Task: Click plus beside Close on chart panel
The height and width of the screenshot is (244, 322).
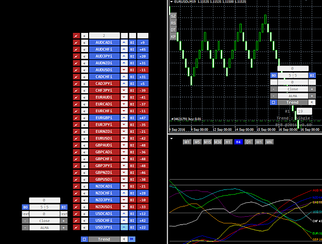Action: (x=312, y=89)
